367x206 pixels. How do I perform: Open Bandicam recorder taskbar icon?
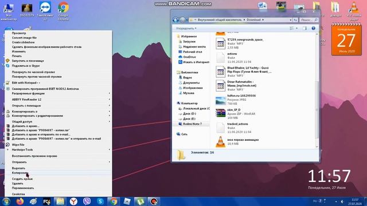[x=154, y=201]
